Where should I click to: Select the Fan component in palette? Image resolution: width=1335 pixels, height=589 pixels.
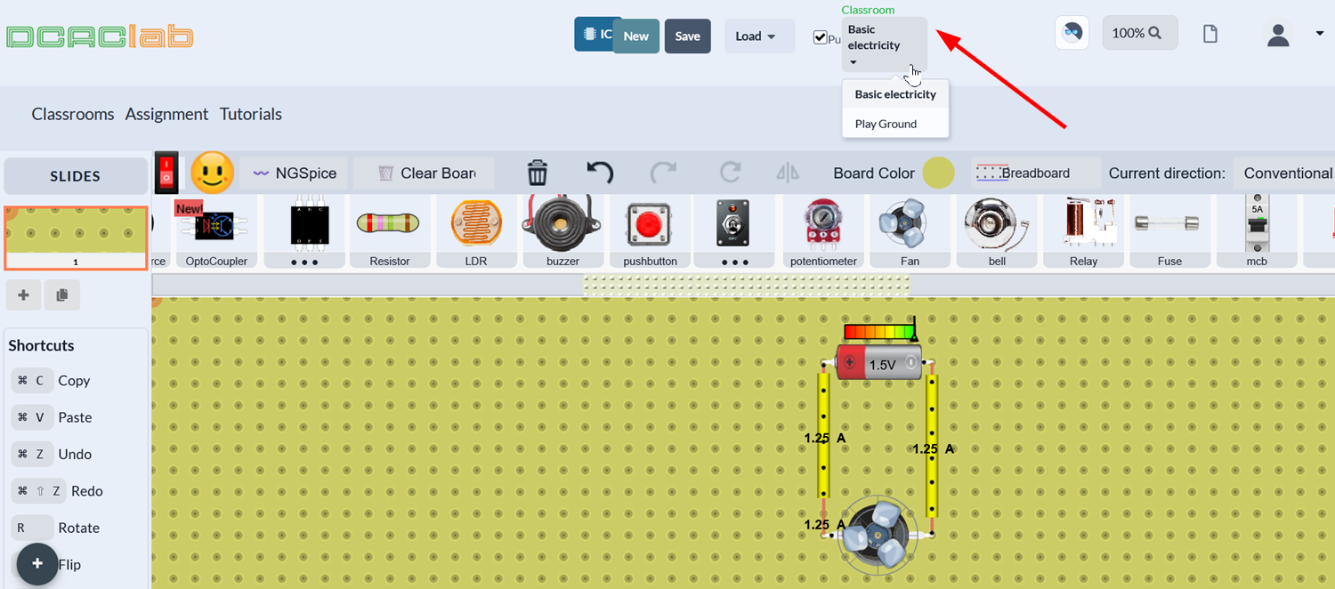[x=910, y=233]
